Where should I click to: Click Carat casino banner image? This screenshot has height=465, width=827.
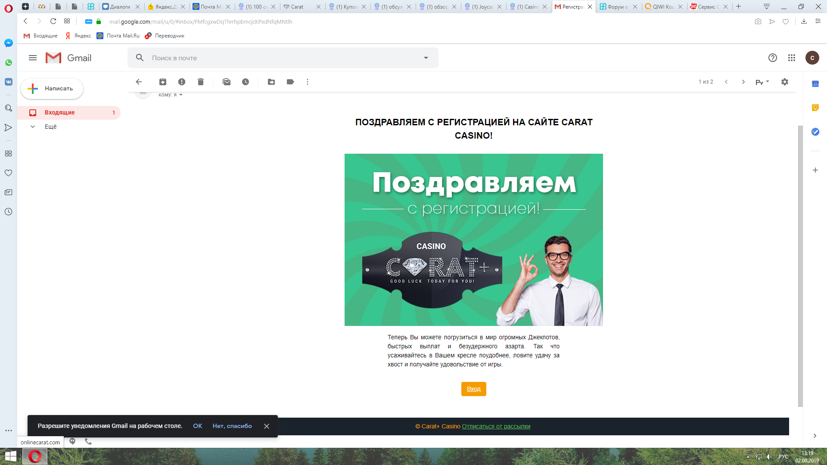click(474, 240)
